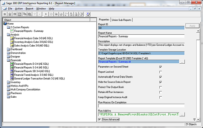
Task: Select Financial Reports SB 3-4 (AE-SQL)
Action: 32,71
